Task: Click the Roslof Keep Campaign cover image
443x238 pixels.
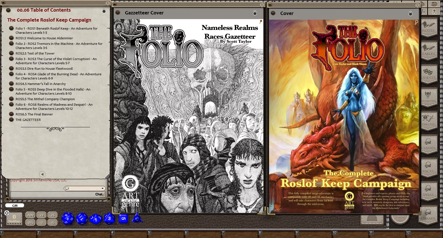Action: [344, 117]
